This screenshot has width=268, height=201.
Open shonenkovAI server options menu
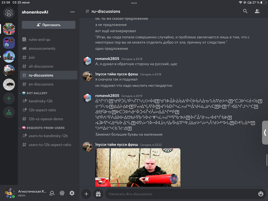click(72, 12)
